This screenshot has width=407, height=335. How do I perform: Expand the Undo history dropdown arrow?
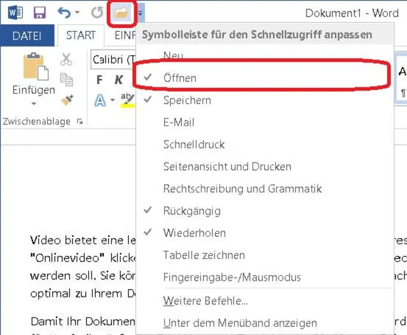point(77,12)
